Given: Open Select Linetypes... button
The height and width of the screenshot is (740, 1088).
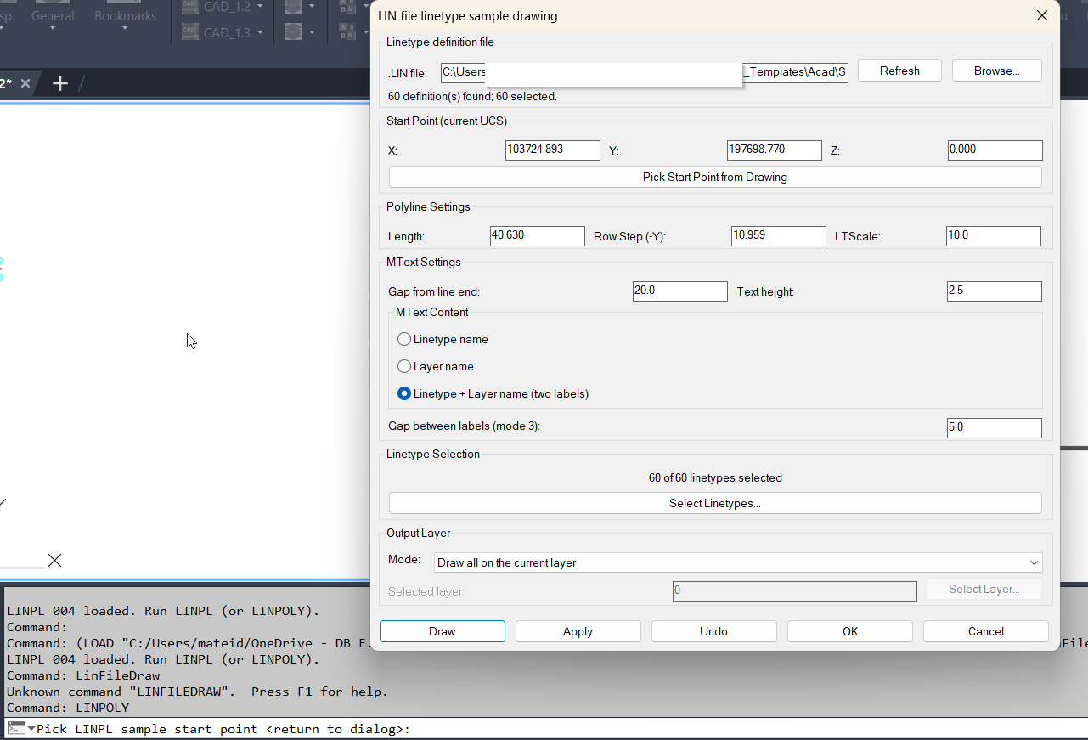Looking at the screenshot, I should pyautogui.click(x=715, y=503).
